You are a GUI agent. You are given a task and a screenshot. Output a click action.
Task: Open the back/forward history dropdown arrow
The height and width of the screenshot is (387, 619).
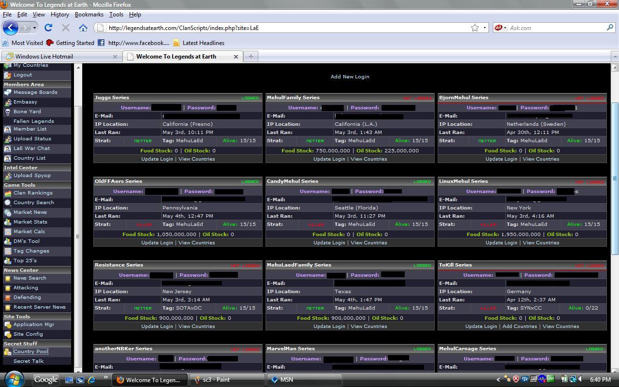pos(34,28)
